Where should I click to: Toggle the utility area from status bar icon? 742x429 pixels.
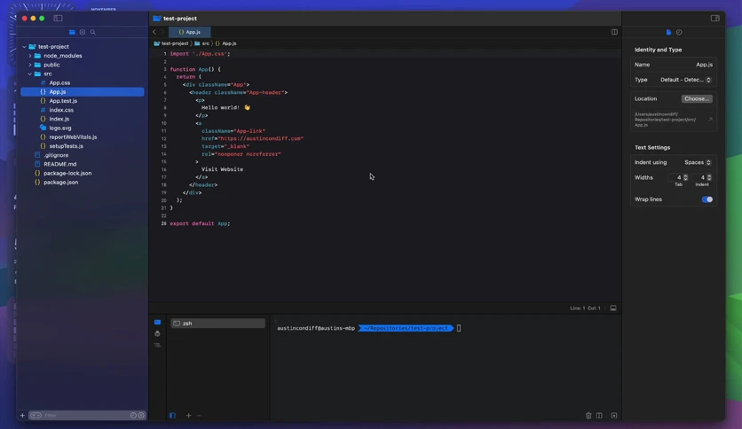point(613,308)
